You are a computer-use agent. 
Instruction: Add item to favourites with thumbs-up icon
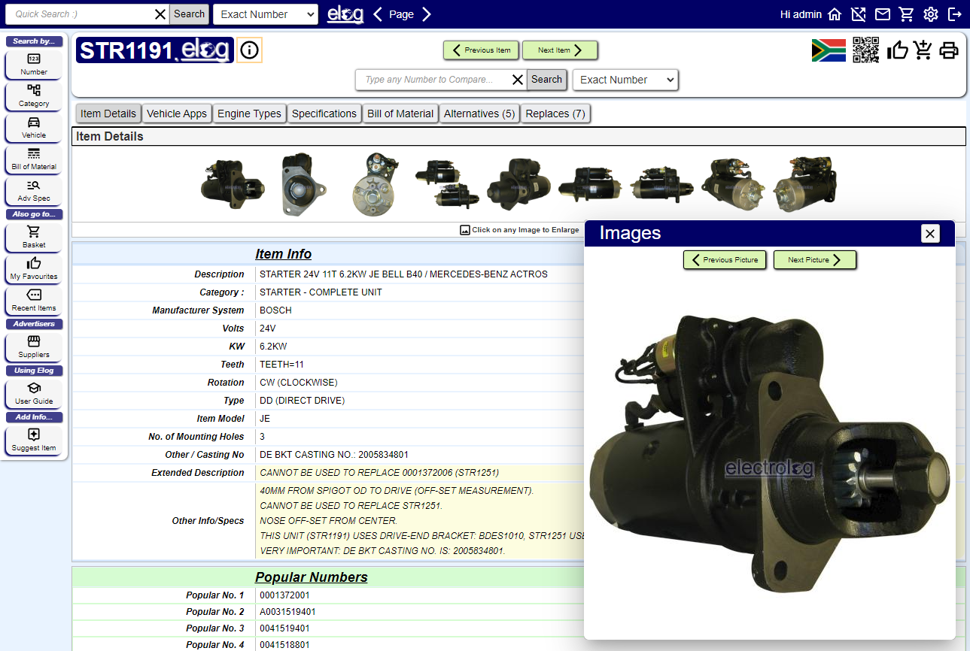point(897,50)
